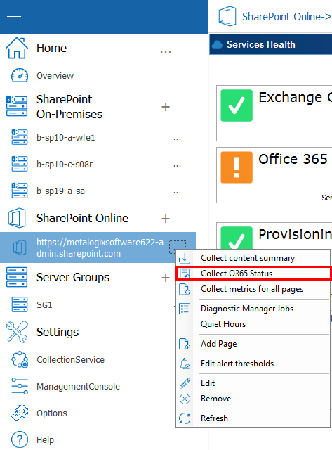Click the Services Health header

click(271, 44)
